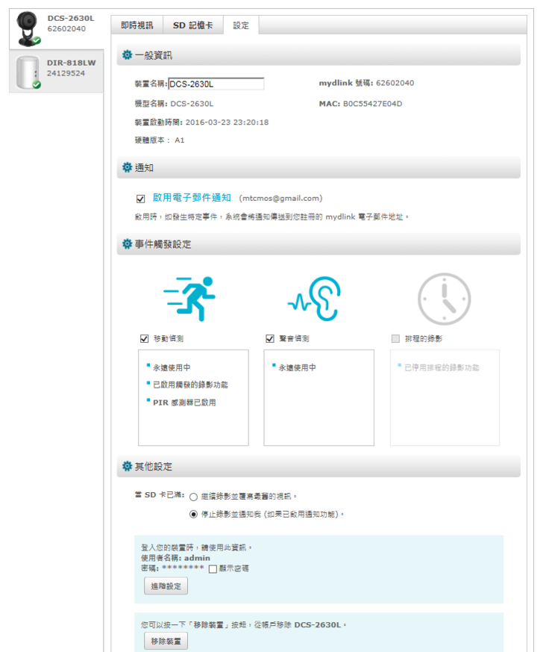Click the 永遠使用中 entry under 移動偵測
This screenshot has width=543, height=652.
(x=172, y=367)
